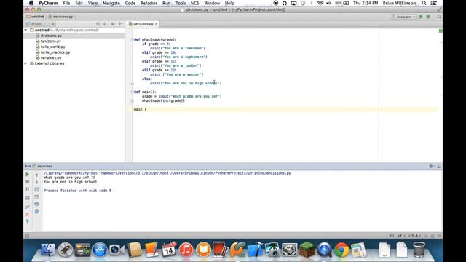This screenshot has width=466, height=262.
Task: Select decisions.py in project tree
Action: click(51, 36)
